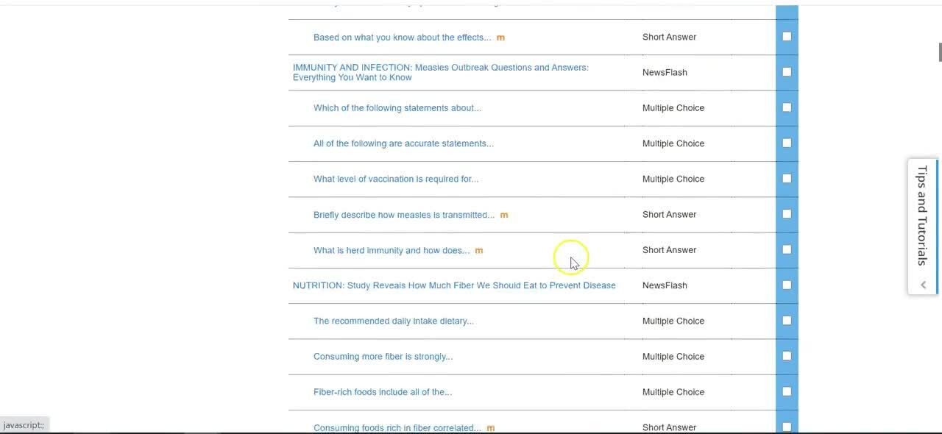This screenshot has width=942, height=434.
Task: Check the box for Measles Outbreak NewsFlash
Action: click(787, 72)
